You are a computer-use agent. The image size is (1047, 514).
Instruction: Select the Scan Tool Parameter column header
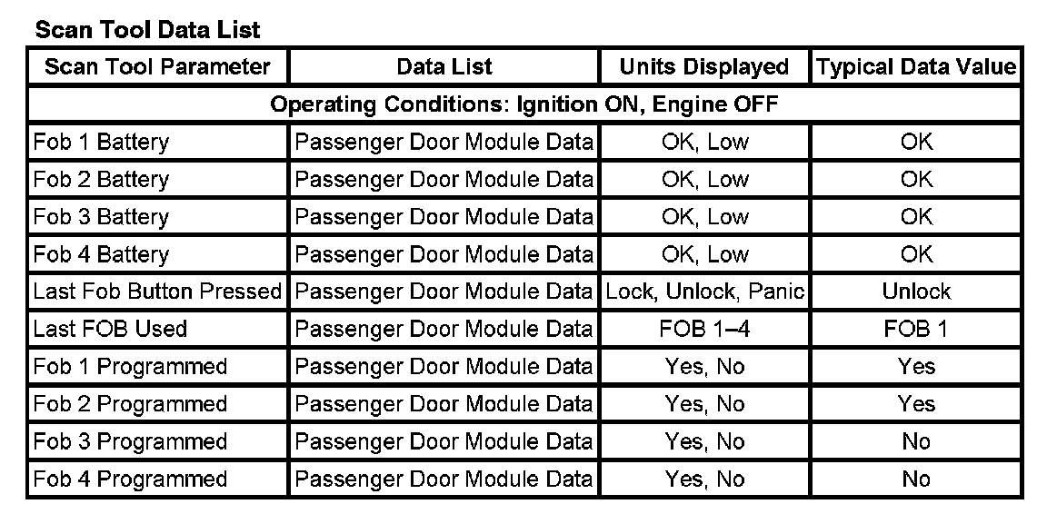pos(157,67)
